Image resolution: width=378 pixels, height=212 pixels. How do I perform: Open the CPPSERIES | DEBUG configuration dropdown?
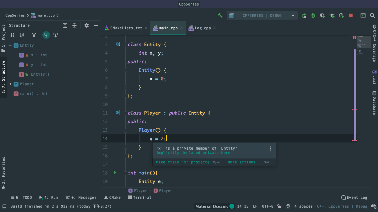[262, 15]
